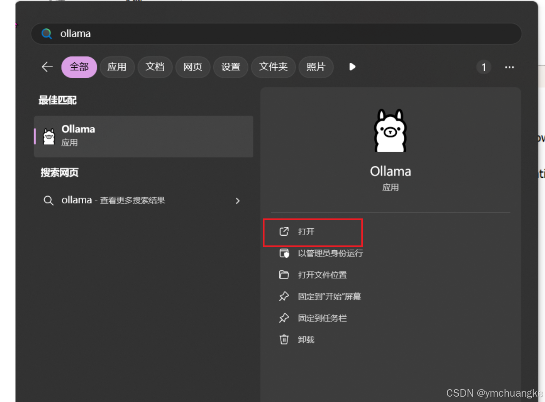Open the ellipsis more options menu
545x402 pixels.
click(509, 67)
